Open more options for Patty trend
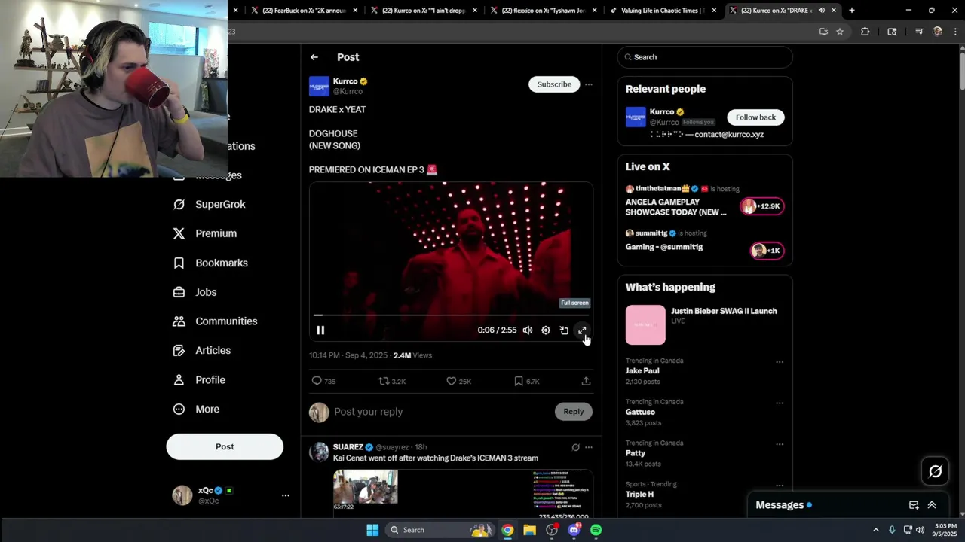Screen dimensions: 965x542 (780, 444)
